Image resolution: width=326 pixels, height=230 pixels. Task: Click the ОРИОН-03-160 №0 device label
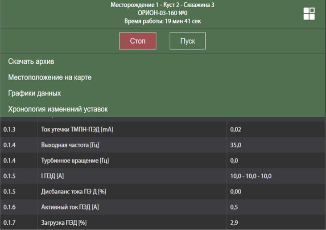click(163, 13)
